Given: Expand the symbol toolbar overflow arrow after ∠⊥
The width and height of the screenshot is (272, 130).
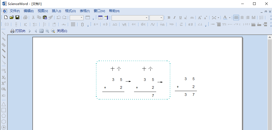Looking at the screenshot, I should tap(206, 26).
